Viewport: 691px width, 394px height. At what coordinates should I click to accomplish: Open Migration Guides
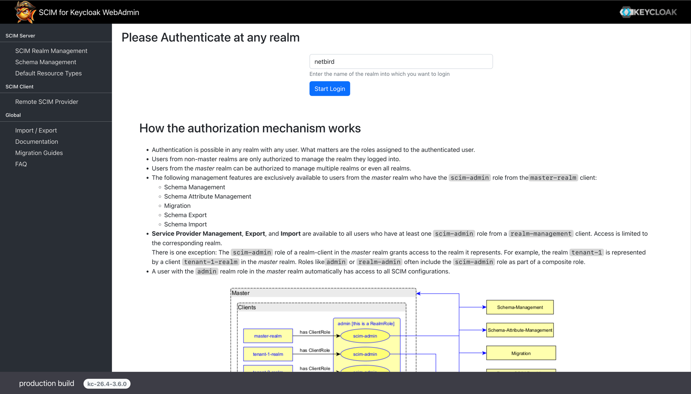click(x=39, y=153)
